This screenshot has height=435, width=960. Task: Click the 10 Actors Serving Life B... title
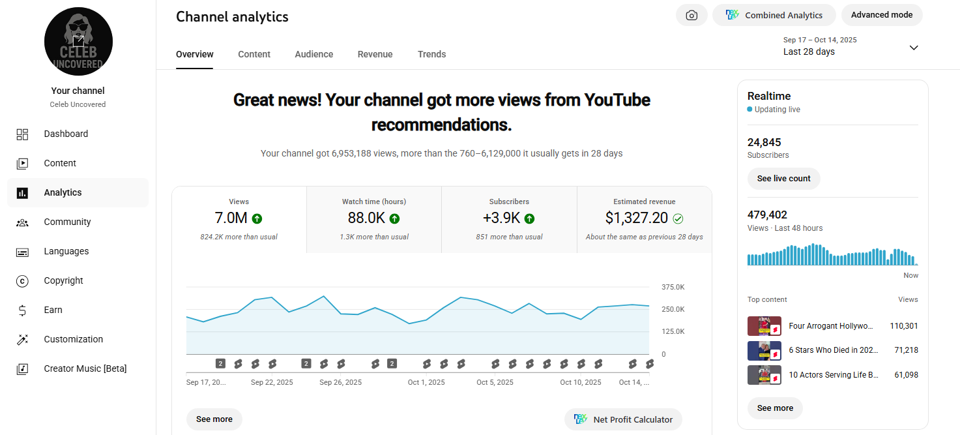coord(834,375)
